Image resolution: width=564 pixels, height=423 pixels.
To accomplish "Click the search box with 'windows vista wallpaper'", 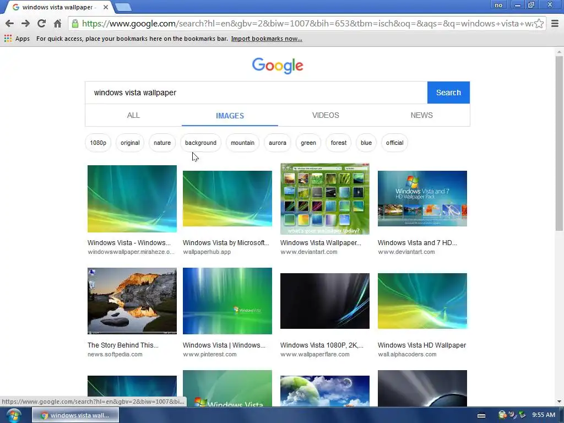I will click(256, 93).
